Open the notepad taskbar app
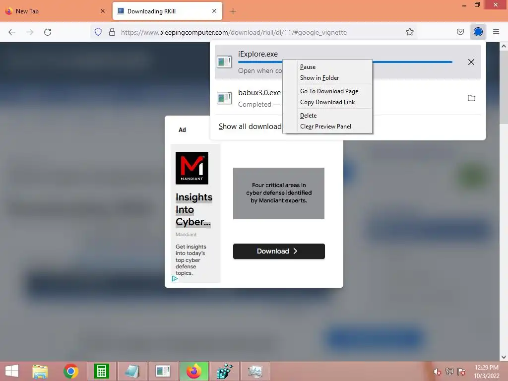508x381 pixels. point(132,371)
